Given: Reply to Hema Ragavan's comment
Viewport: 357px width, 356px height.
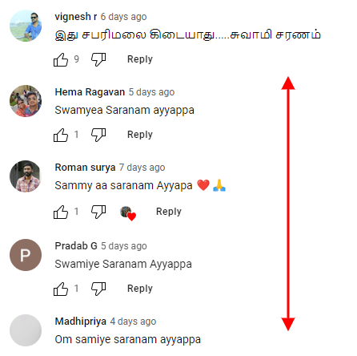Looking at the screenshot, I should [x=140, y=135].
